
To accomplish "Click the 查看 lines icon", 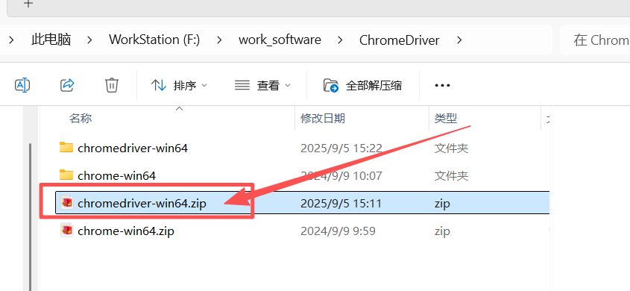I will tap(242, 85).
